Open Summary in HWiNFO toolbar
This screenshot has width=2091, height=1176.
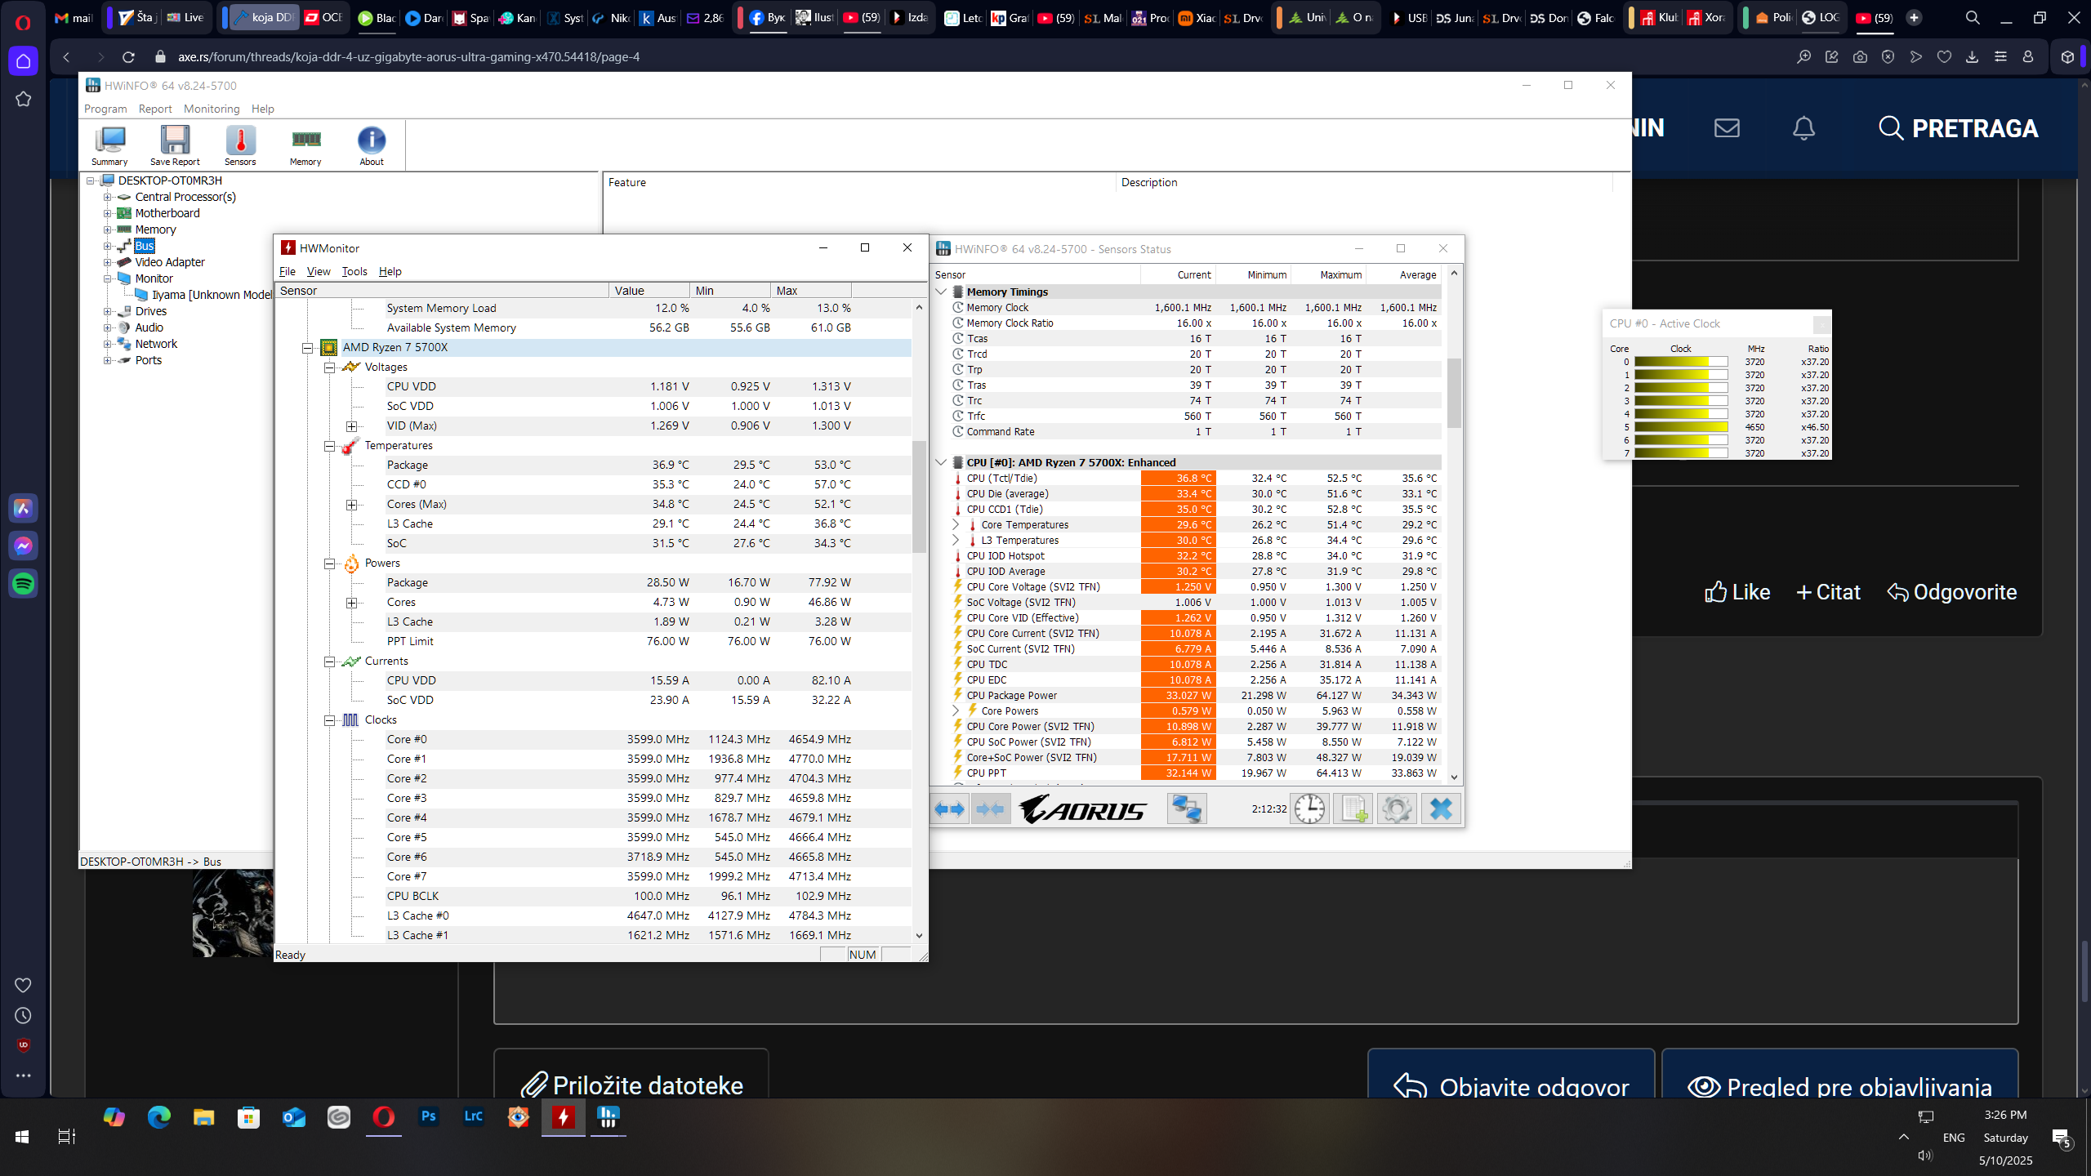pyautogui.click(x=109, y=145)
